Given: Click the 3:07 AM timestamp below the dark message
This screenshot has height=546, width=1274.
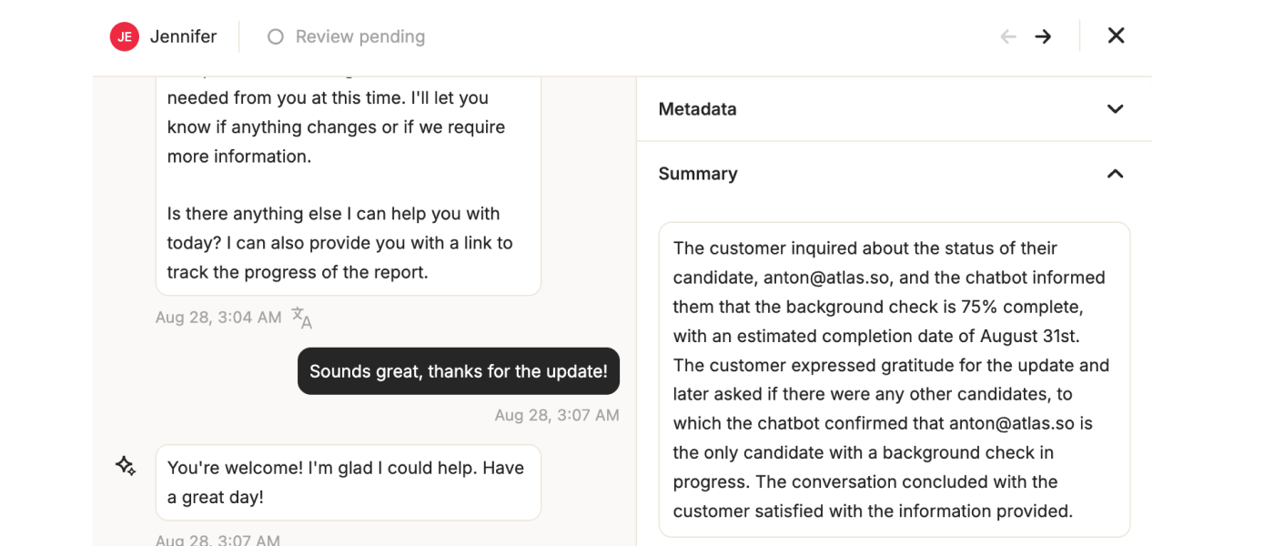Looking at the screenshot, I should [x=557, y=415].
